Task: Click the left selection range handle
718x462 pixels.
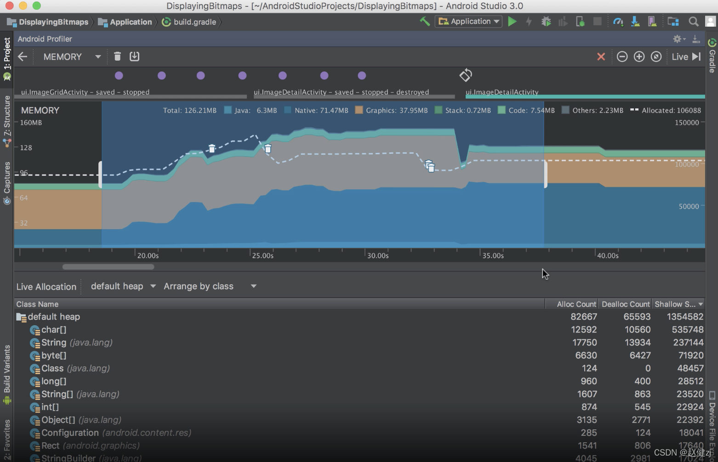Action: [x=100, y=175]
